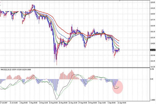
Task: Select the 20 Aug 00:00 time label
Action: click(x=63, y=103)
